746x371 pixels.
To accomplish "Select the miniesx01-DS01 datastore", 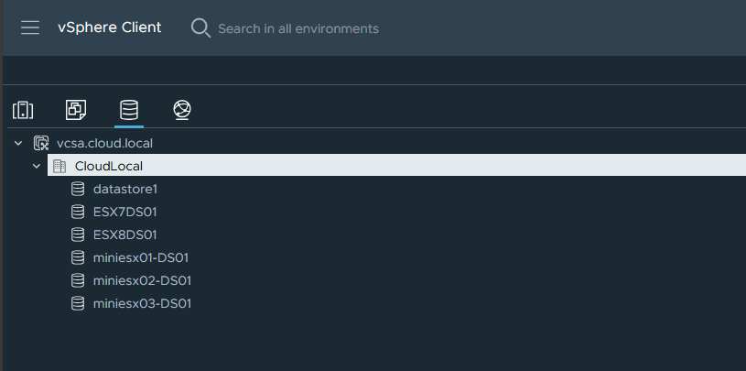I will point(141,257).
